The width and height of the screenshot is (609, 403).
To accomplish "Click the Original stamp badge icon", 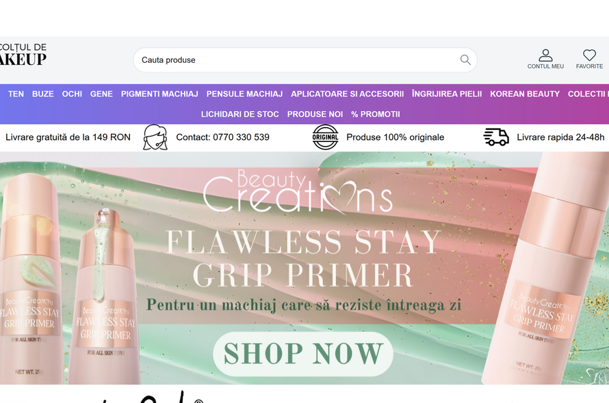I will [325, 137].
